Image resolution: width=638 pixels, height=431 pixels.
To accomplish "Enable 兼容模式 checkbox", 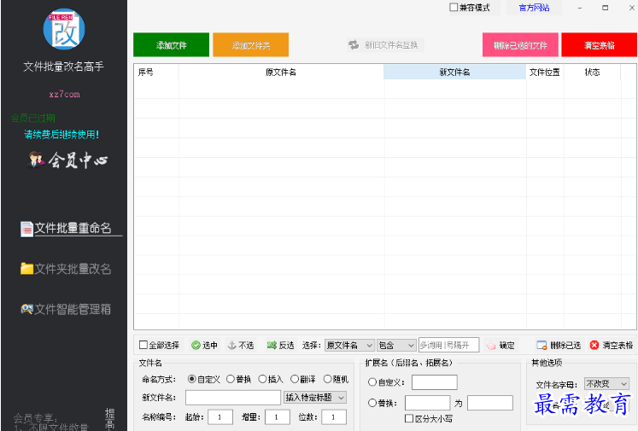I will [x=454, y=8].
